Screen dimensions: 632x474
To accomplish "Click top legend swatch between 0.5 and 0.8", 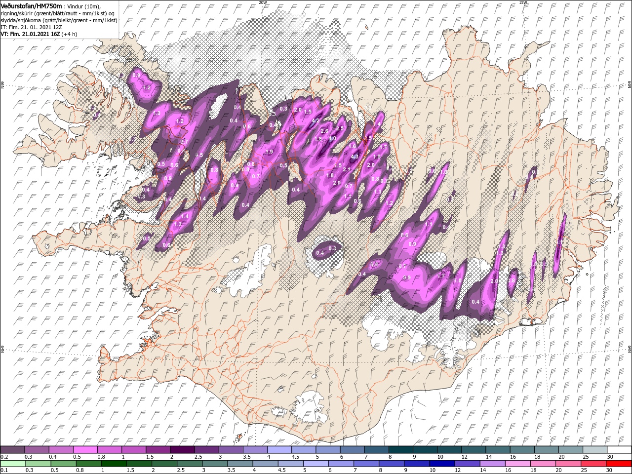I will (x=85, y=450).
